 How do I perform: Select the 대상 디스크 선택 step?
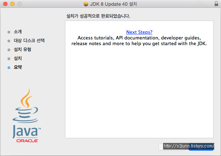pos(29,41)
